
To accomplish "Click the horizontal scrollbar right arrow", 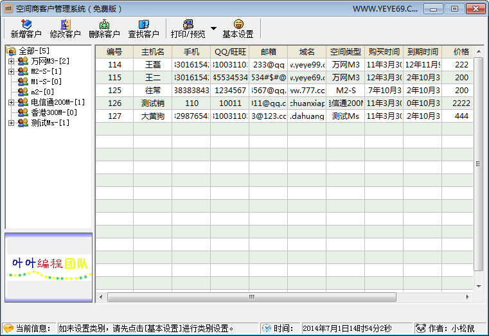I will pyautogui.click(x=468, y=297).
